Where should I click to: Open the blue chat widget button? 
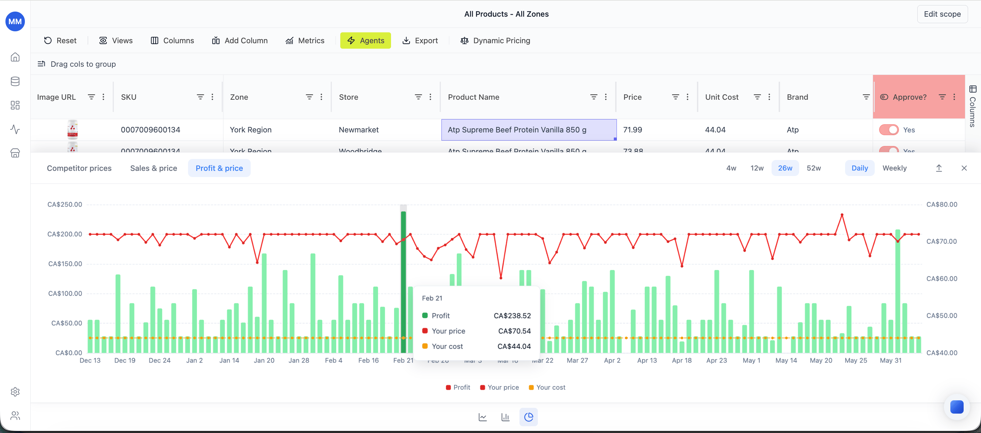[x=956, y=407]
